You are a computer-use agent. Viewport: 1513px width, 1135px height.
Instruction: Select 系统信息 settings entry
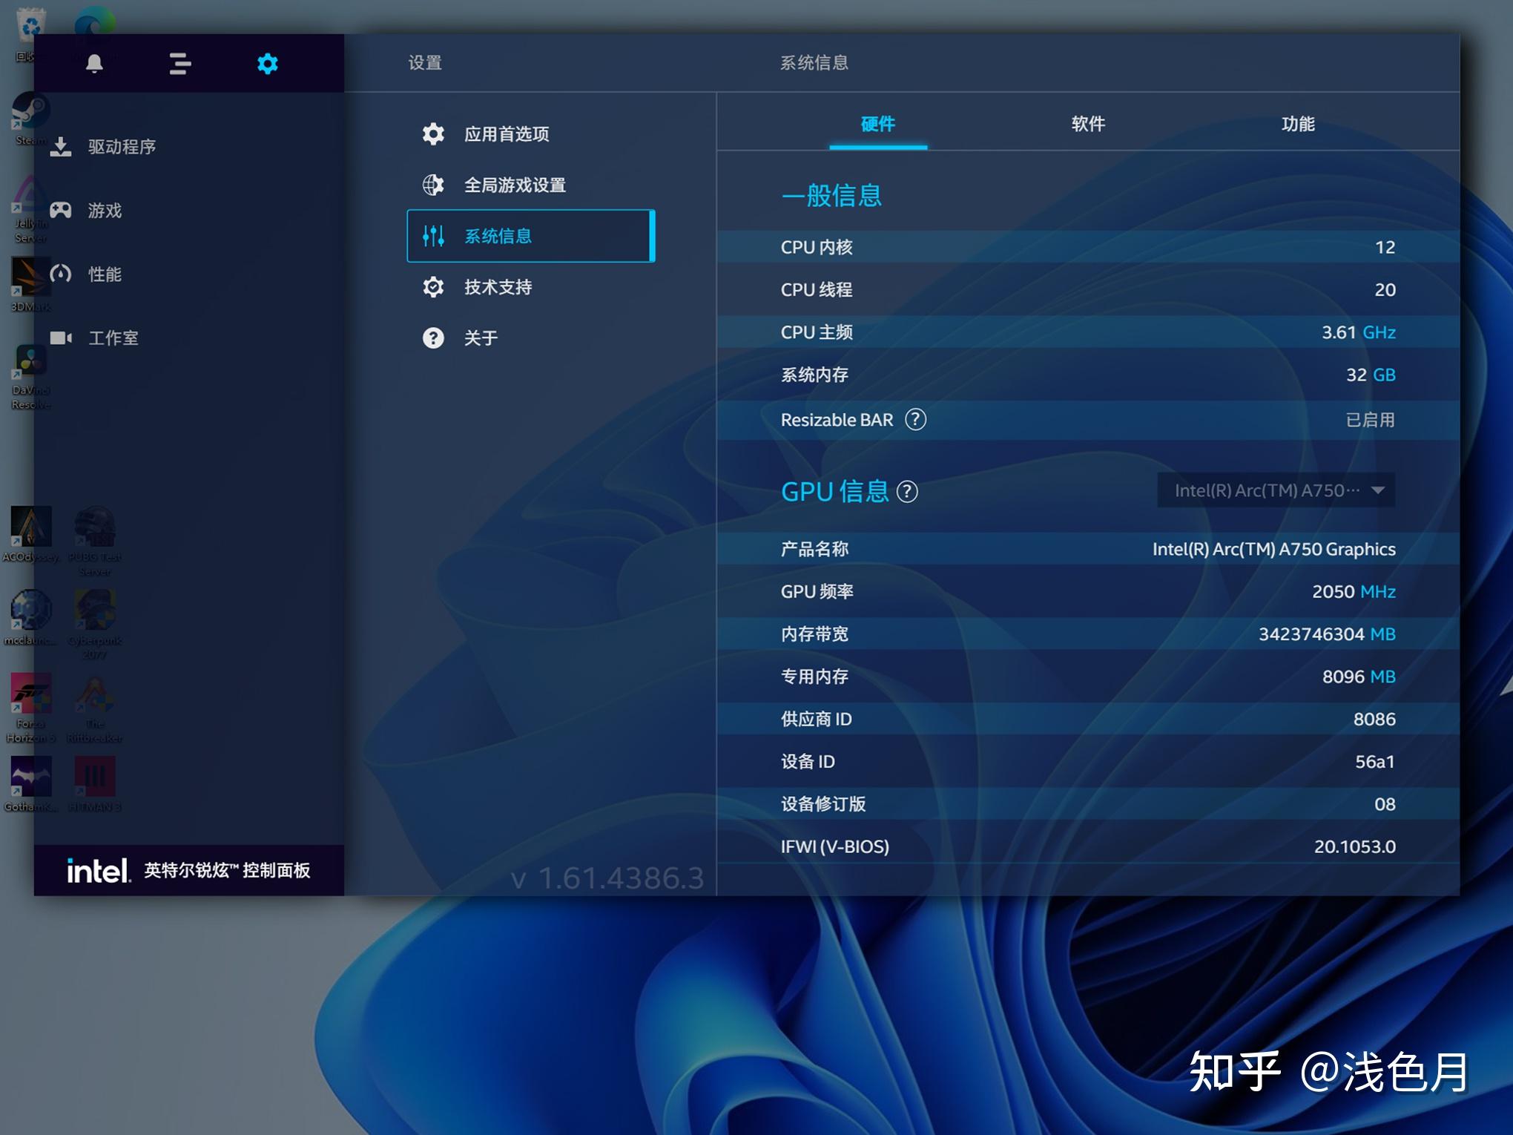point(530,236)
